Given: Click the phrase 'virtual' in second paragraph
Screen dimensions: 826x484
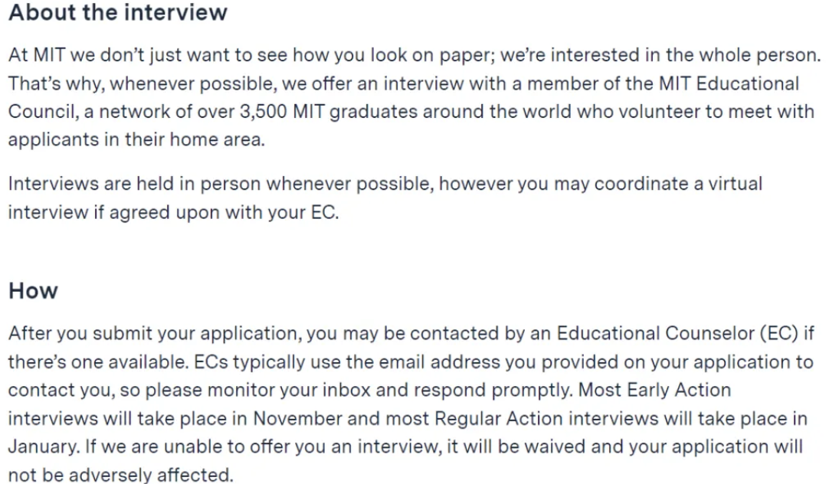Looking at the screenshot, I should pos(735,184).
